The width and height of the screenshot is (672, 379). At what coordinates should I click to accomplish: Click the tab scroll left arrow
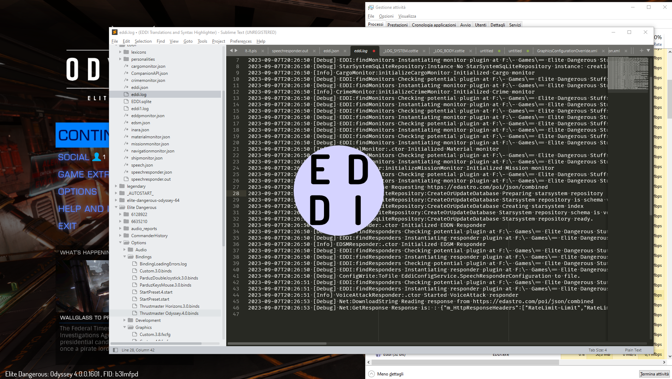[231, 50]
